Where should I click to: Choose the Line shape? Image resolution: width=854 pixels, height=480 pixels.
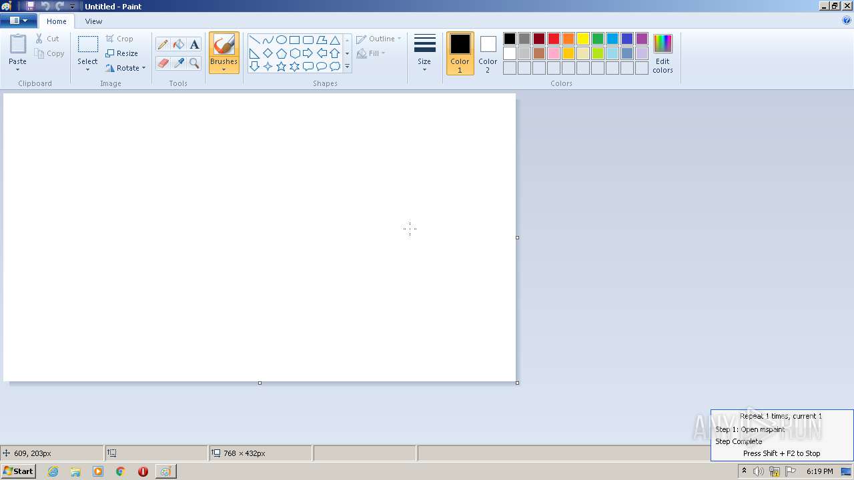(x=254, y=40)
